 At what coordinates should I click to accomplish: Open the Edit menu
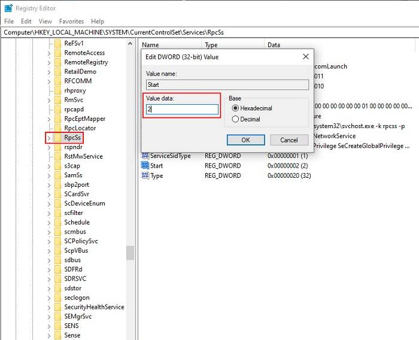pyautogui.click(x=26, y=22)
